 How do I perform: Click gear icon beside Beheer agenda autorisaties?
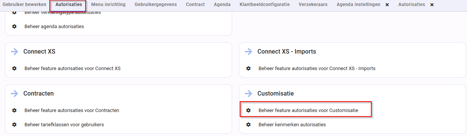tap(14, 27)
